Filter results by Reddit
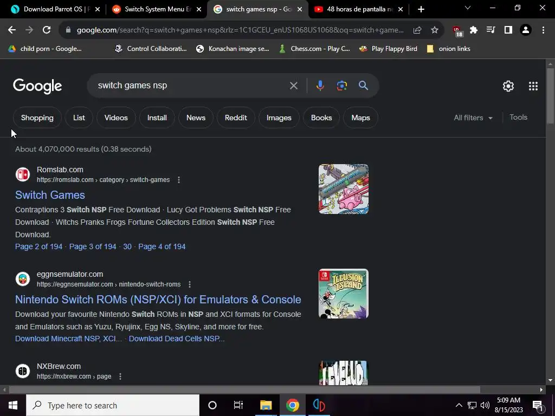555x416 pixels. point(236,118)
